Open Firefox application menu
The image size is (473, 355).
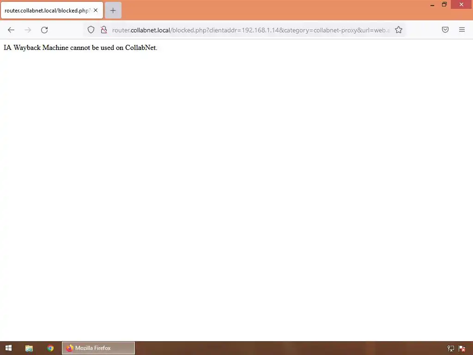[x=462, y=30]
